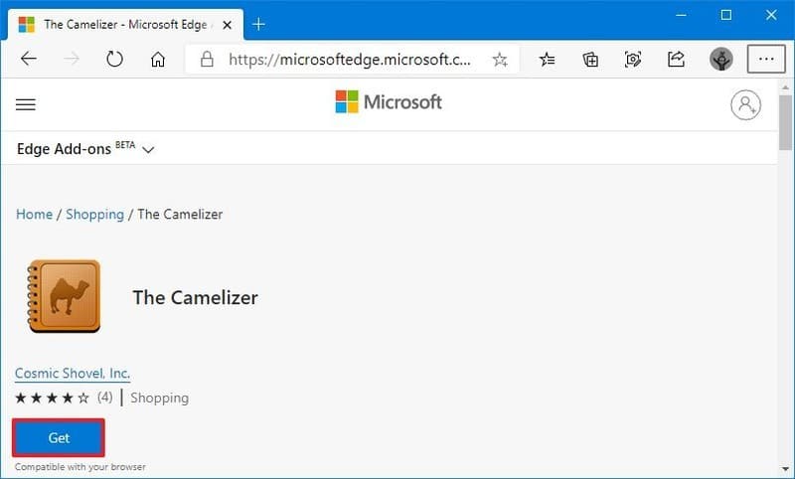Go back to the previous page
Image resolution: width=795 pixels, height=479 pixels.
click(x=29, y=60)
